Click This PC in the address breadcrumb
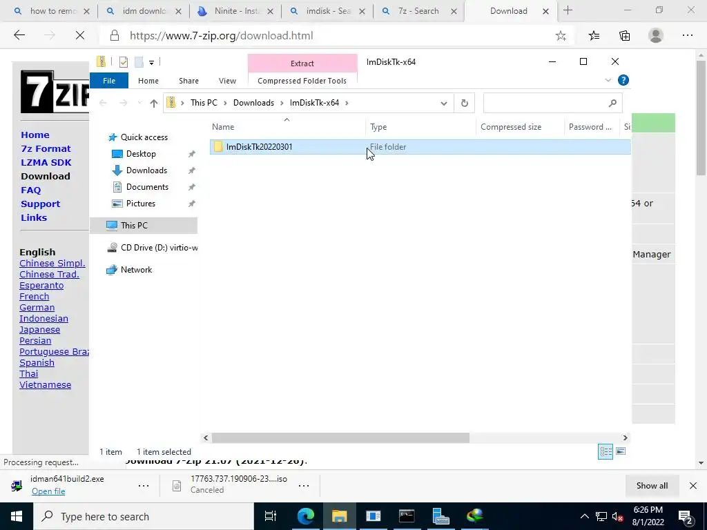The image size is (707, 530). click(x=204, y=103)
